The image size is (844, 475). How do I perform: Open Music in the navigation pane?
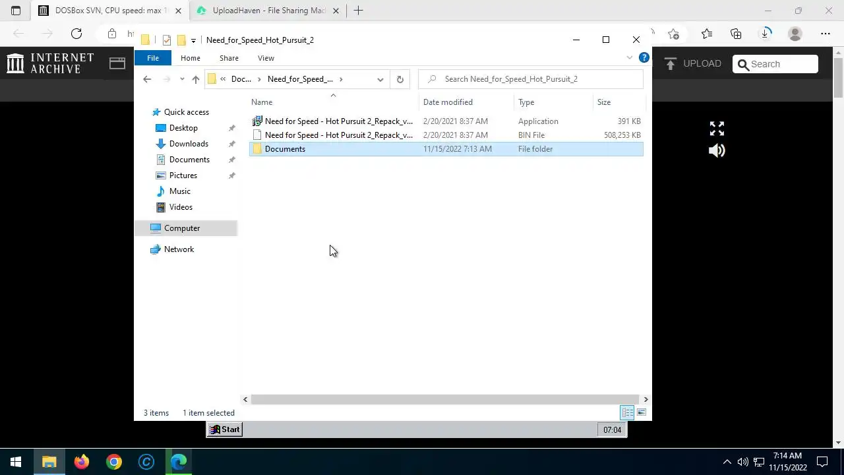(179, 191)
